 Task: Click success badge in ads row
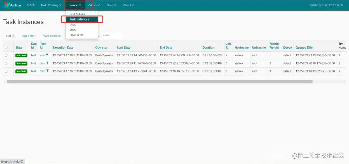pyautogui.click(x=21, y=55)
